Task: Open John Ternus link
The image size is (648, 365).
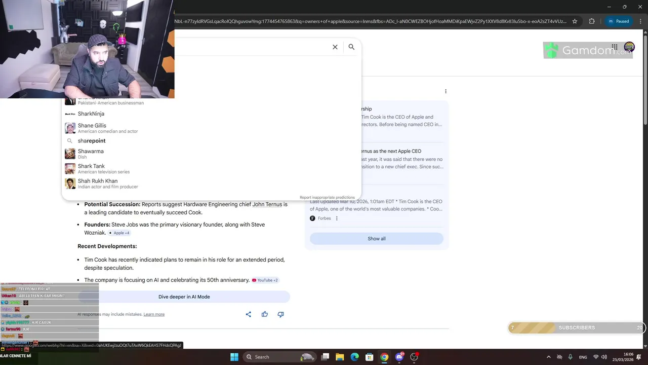Action: point(267,204)
